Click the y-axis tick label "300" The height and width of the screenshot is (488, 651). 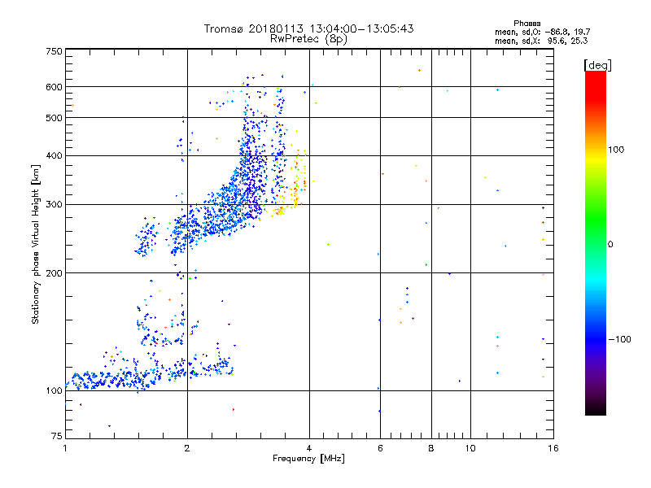pyautogui.click(x=54, y=205)
